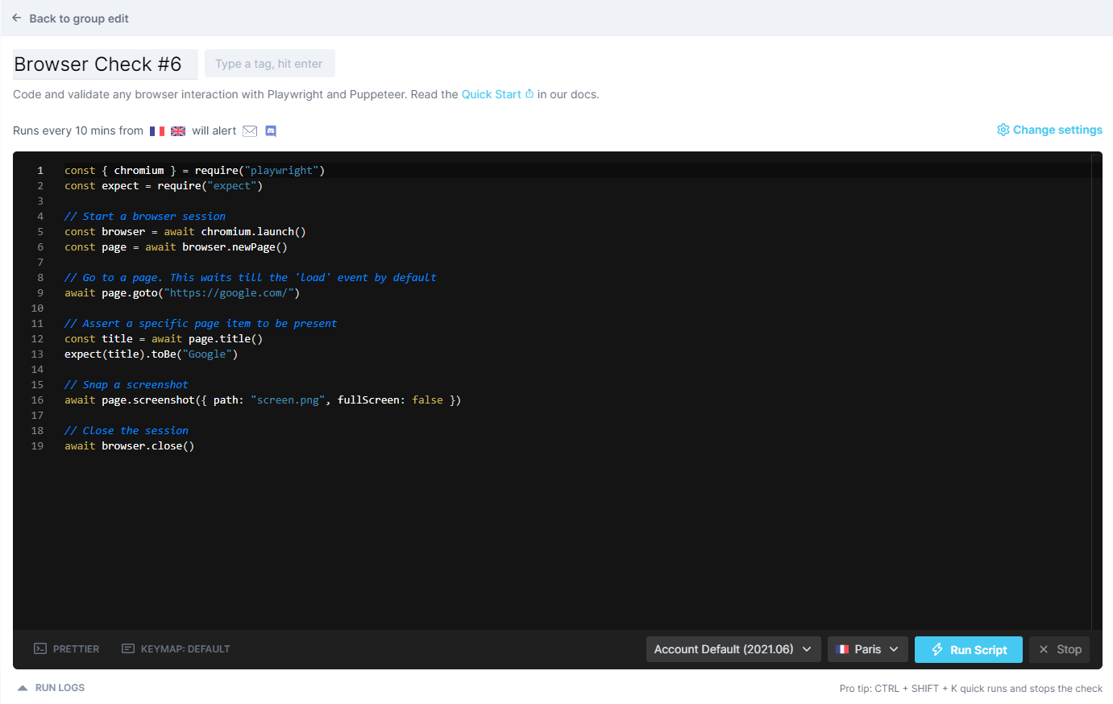1113x704 pixels.
Task: Open the Paris location dropdown
Action: coord(867,648)
